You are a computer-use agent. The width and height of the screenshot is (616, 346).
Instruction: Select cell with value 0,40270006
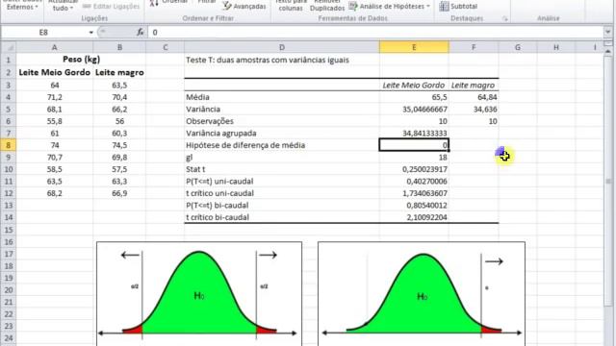pos(414,182)
